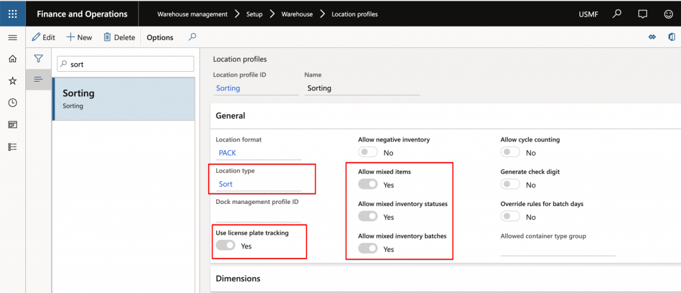
Task: Click the smiley feedback icon
Action: click(668, 14)
